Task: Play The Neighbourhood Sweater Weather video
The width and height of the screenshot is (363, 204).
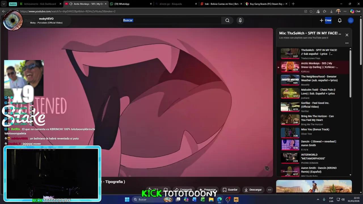Action: pyautogui.click(x=314, y=80)
